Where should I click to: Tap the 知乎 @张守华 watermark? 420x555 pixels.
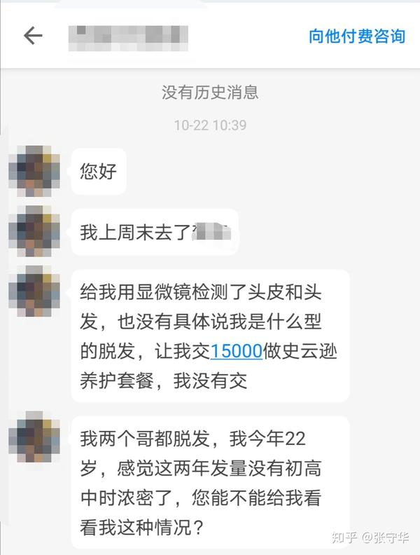pos(370,537)
